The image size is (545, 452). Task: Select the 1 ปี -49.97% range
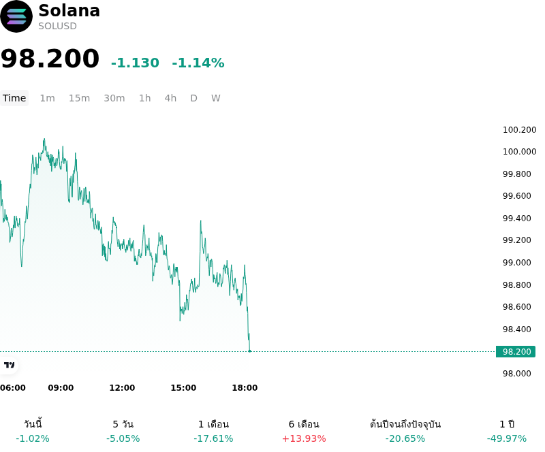pos(507,431)
